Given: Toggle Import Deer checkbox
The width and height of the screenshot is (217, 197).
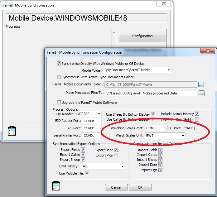Looking at the screenshot, I should pyautogui.click(x=160, y=165).
